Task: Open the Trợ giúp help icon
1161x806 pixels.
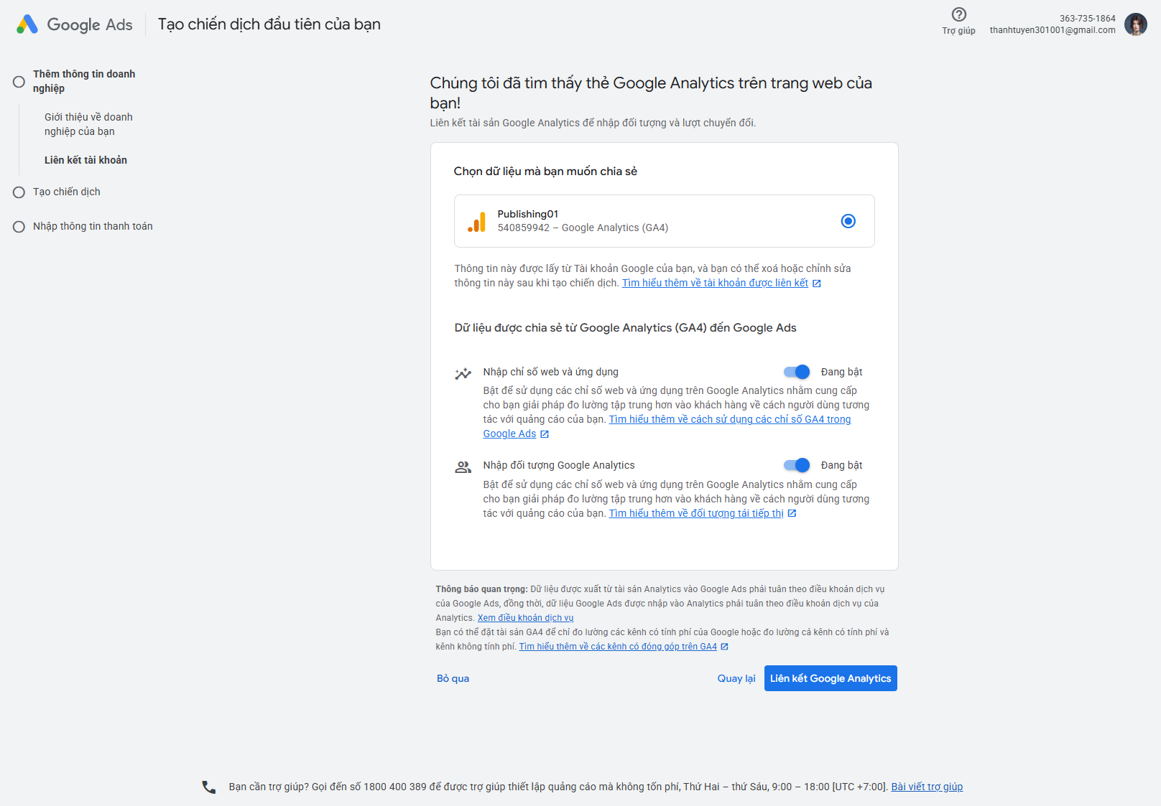Action: (x=958, y=14)
